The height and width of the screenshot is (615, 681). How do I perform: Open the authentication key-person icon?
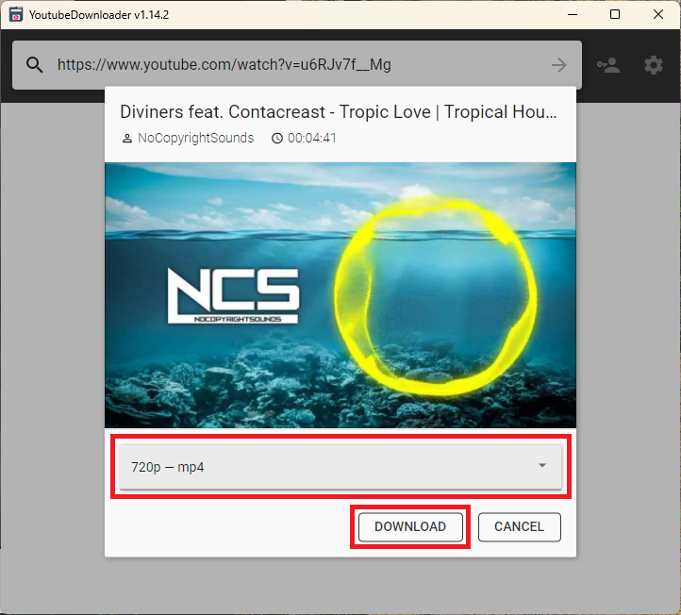tap(608, 65)
